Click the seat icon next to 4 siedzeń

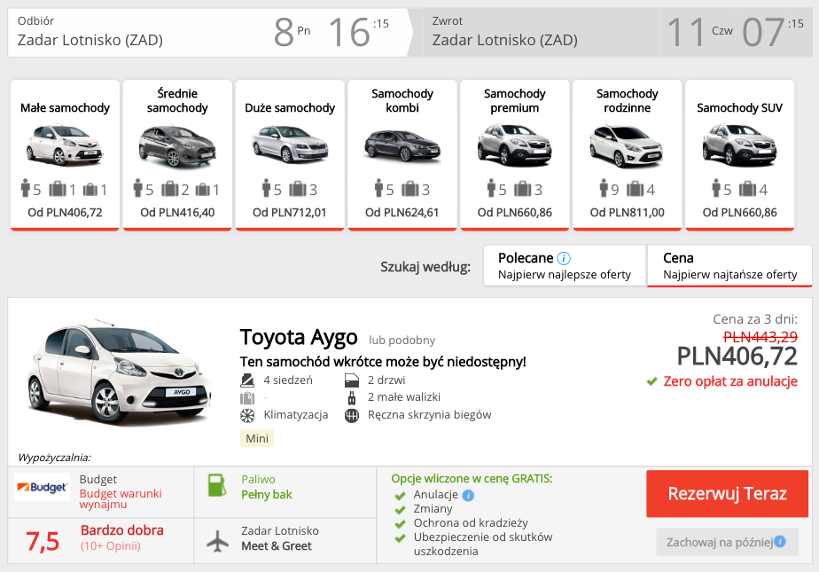point(247,380)
